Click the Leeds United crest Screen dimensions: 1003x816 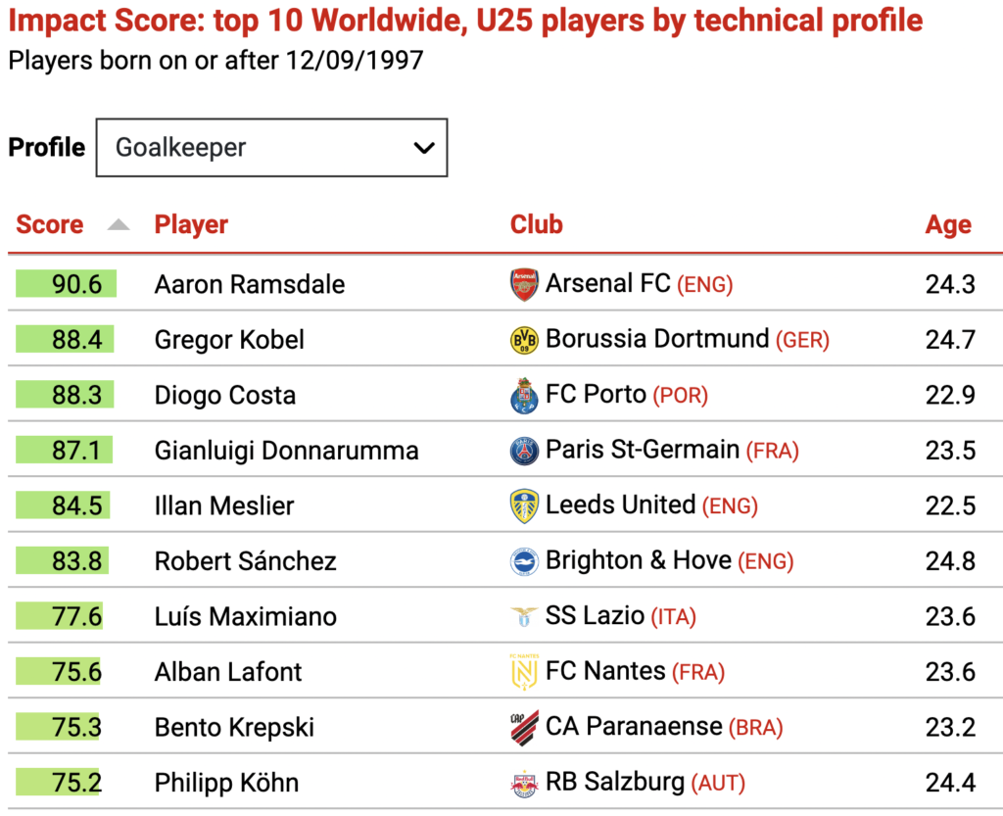tap(524, 505)
